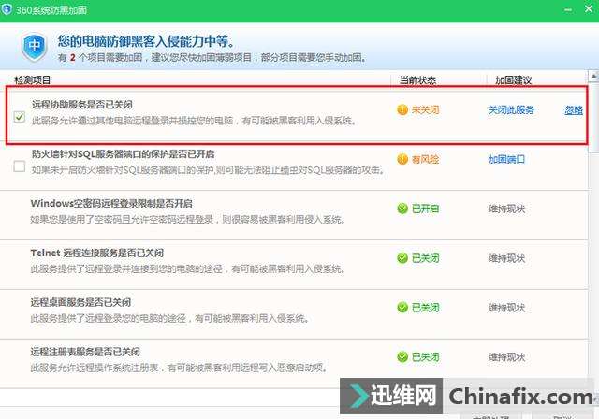Close the 360系统防黑加固 window
The width and height of the screenshot is (599, 419).
589,8
